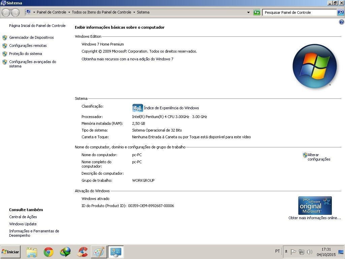Expand dropdown arrow before Painel de Controle
The width and height of the screenshot is (345, 259).
click(x=34, y=12)
